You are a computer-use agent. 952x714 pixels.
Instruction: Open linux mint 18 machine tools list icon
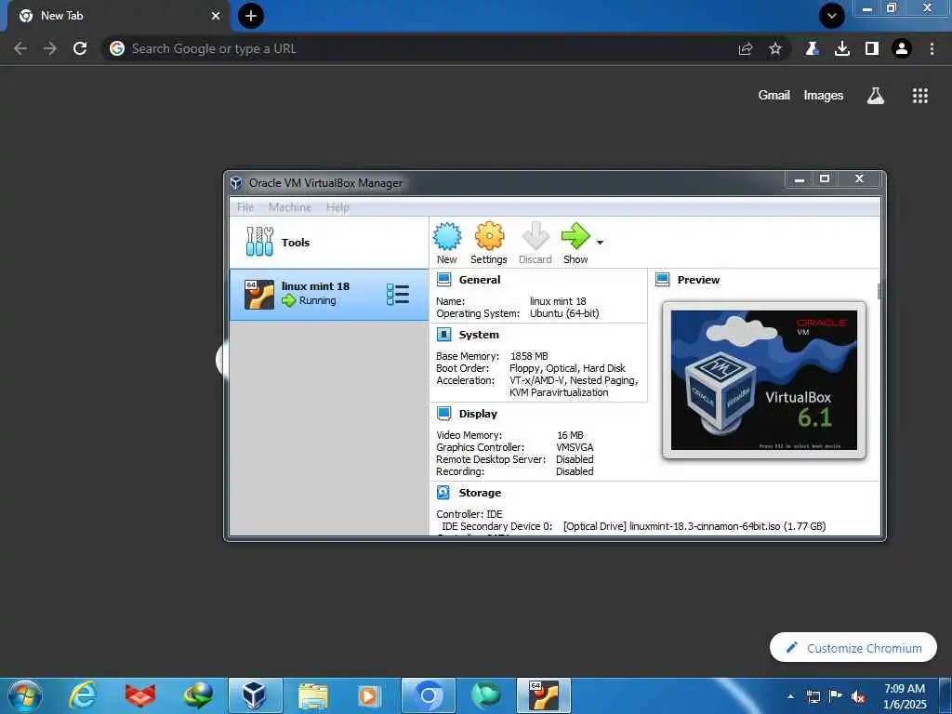[398, 295]
